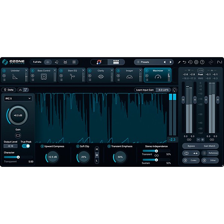Click the Gain Match button
The image size is (224, 224).
[x=209, y=146]
